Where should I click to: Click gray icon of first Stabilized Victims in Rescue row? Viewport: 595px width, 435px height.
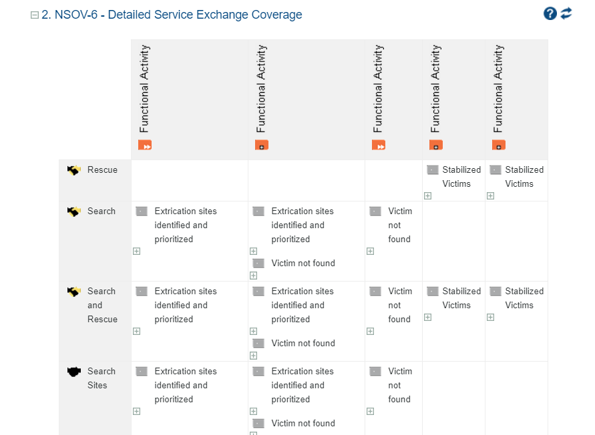tap(432, 170)
